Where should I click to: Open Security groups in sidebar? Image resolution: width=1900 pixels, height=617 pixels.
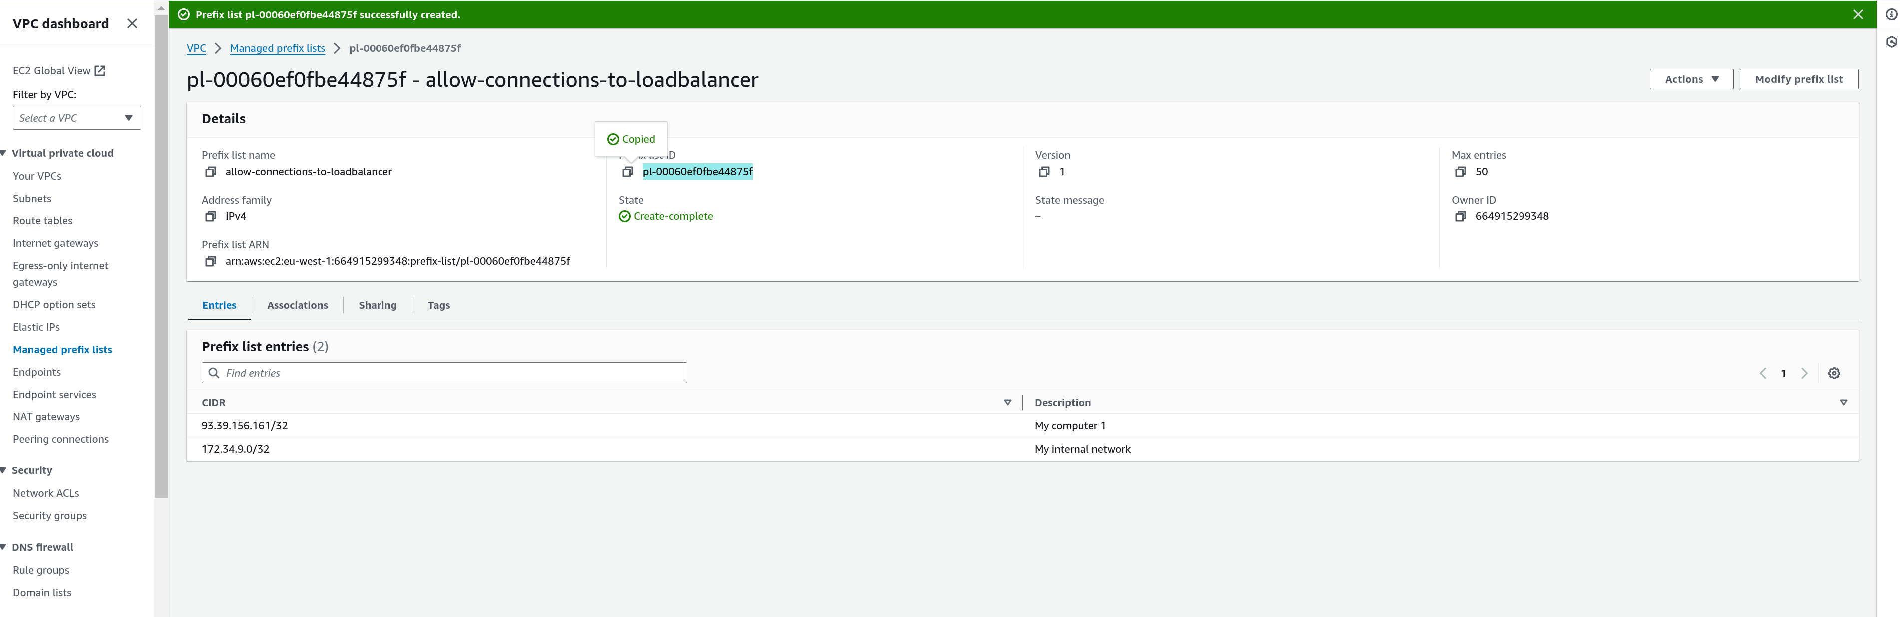(x=49, y=516)
